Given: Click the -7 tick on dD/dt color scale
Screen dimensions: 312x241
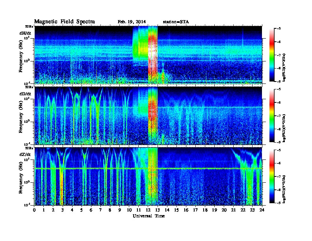Looking at the screenshot, I should [x=279, y=116].
